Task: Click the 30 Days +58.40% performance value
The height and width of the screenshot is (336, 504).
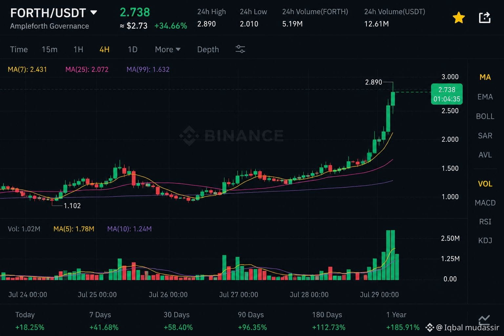Action: (x=178, y=327)
